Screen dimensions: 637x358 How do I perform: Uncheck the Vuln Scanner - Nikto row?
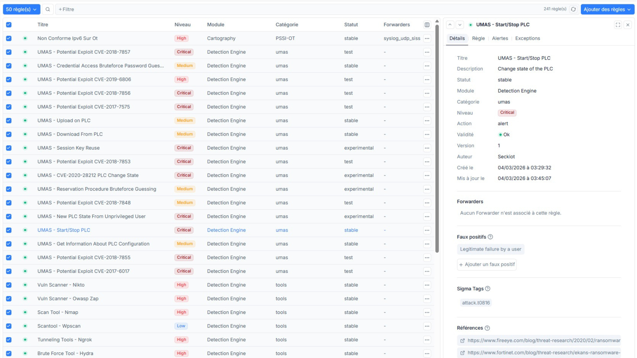click(x=9, y=285)
